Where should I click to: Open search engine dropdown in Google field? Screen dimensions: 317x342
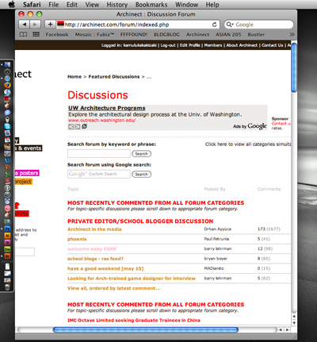(230, 25)
